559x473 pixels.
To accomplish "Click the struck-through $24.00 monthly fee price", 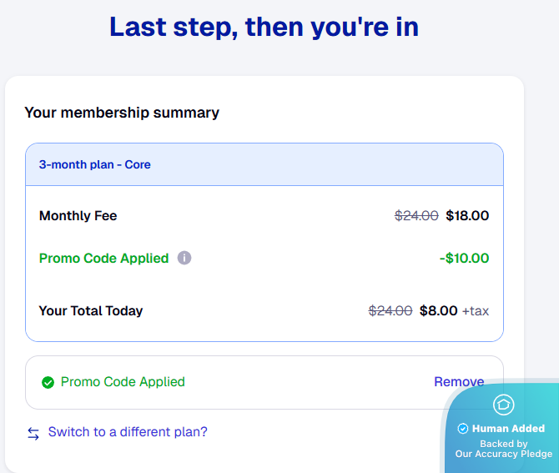I will (x=416, y=216).
